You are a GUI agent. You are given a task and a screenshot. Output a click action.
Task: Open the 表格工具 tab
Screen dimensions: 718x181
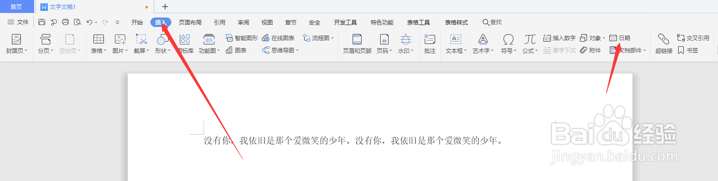point(419,22)
